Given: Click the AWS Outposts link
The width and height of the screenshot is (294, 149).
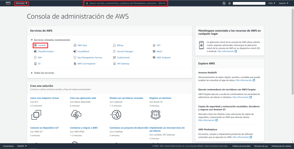Looking at the screenshot, I should pyautogui.click(x=163, y=57).
